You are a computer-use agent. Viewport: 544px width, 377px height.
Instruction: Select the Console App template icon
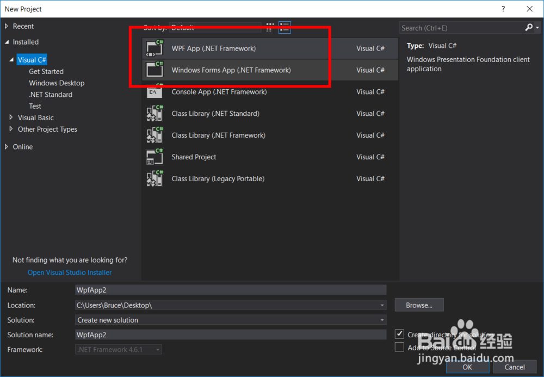pyautogui.click(x=154, y=91)
